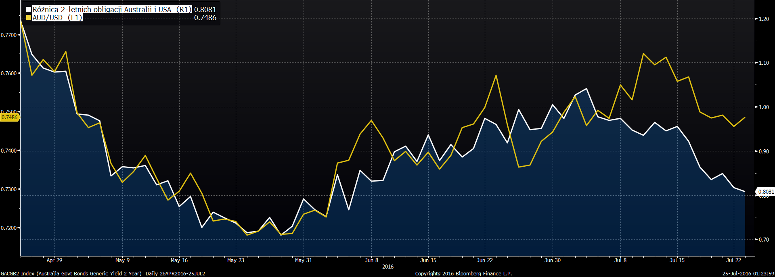Select the legend label 'AUD/USD (L1)'
Screen dimensions: 775x277
(x=57, y=17)
